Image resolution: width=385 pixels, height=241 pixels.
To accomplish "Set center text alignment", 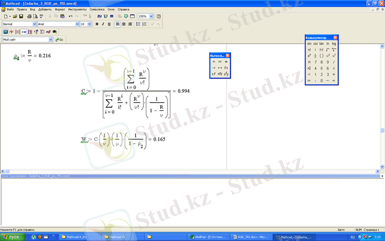I will [124, 24].
